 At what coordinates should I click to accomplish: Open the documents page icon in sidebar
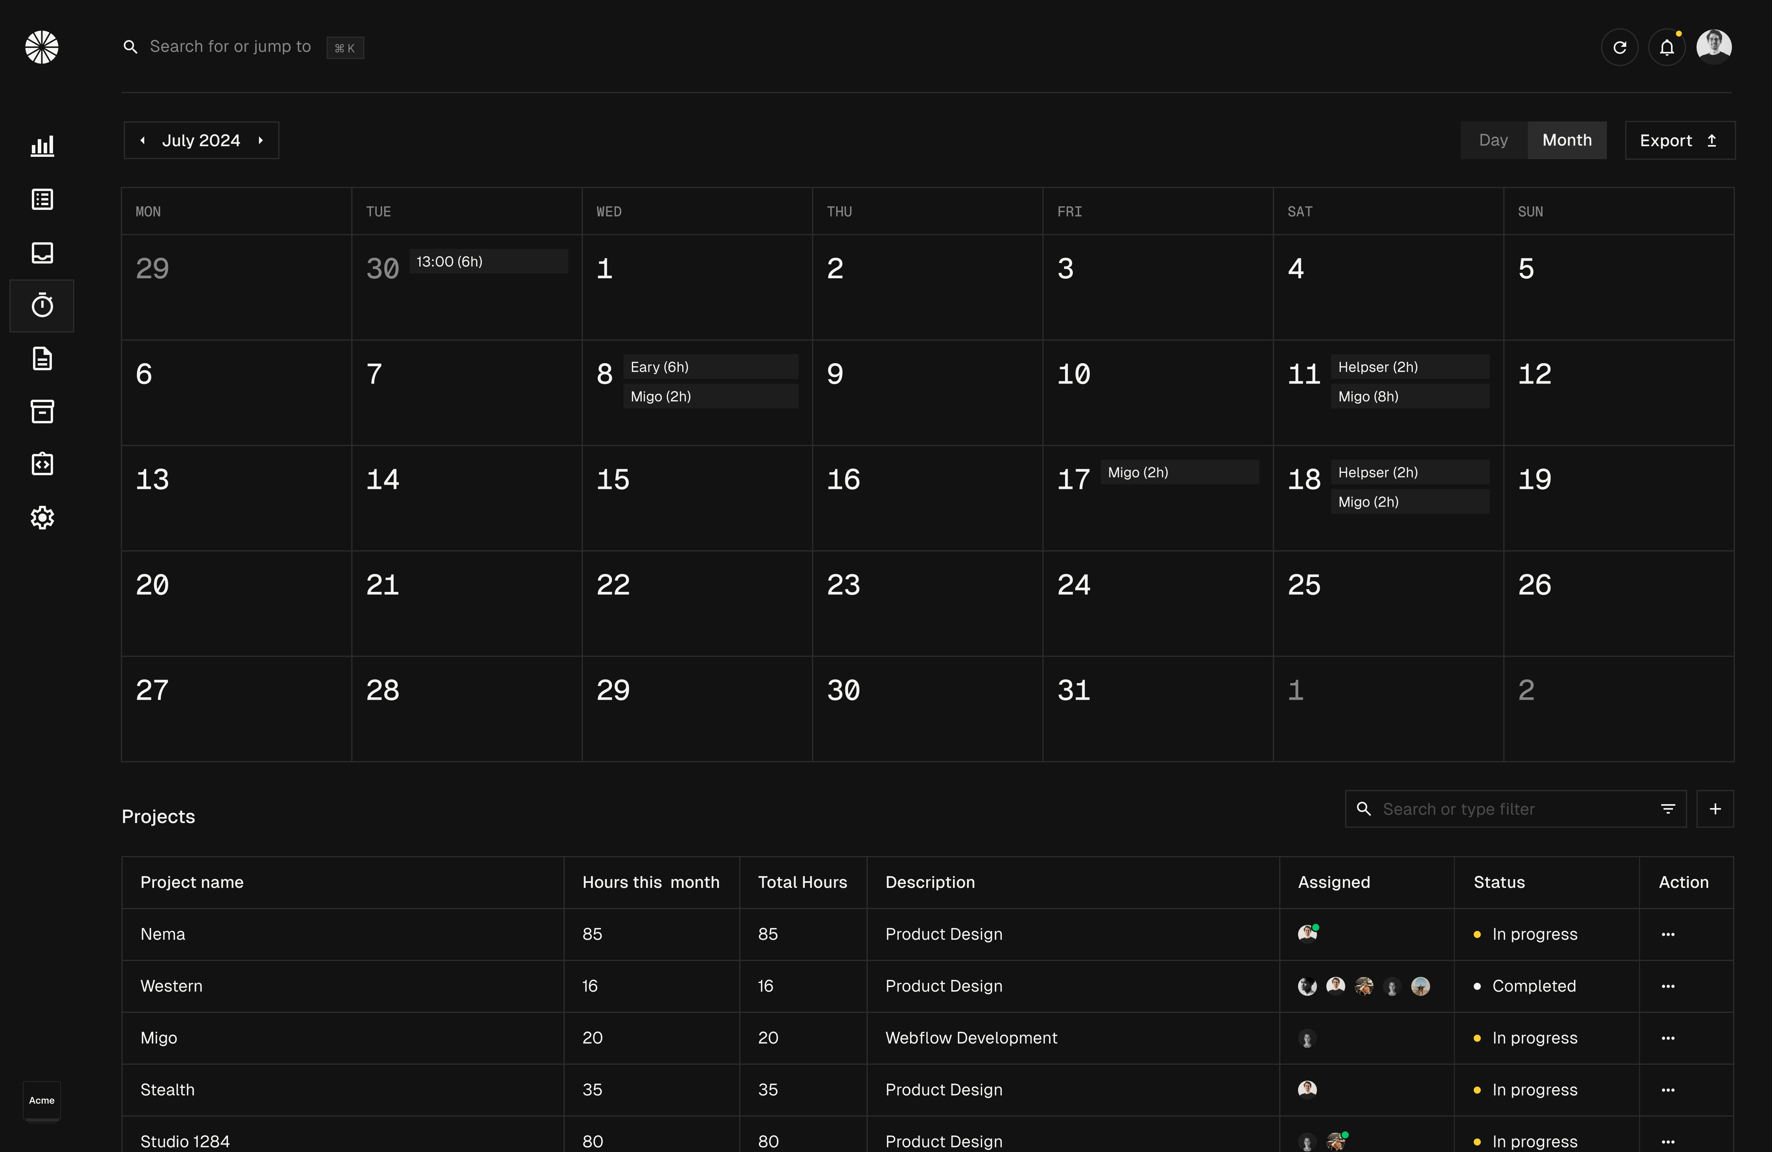(42, 359)
